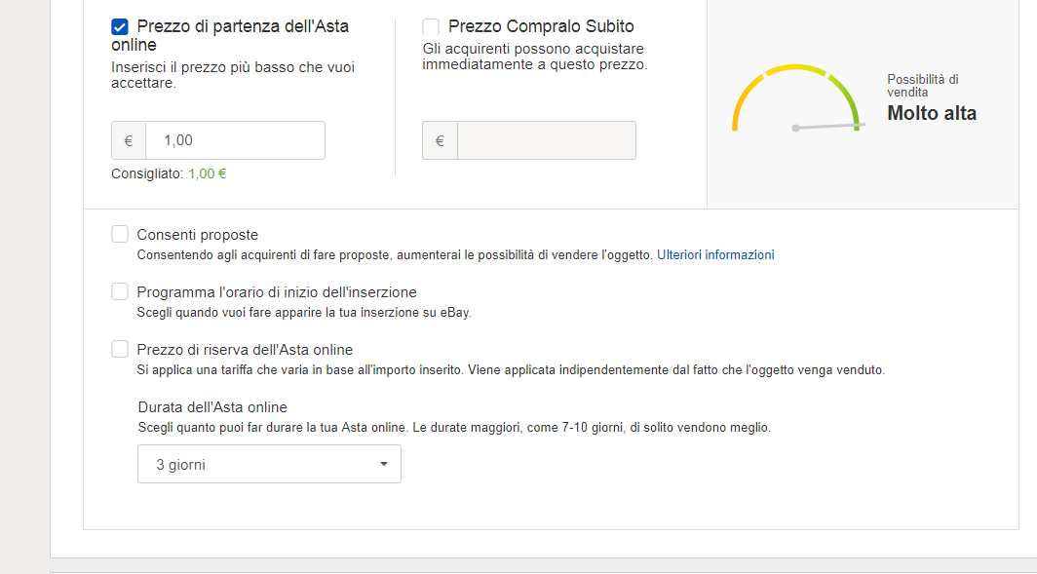Image resolution: width=1037 pixels, height=574 pixels.
Task: Open the Ulteriori informazioni link
Action: pos(715,255)
